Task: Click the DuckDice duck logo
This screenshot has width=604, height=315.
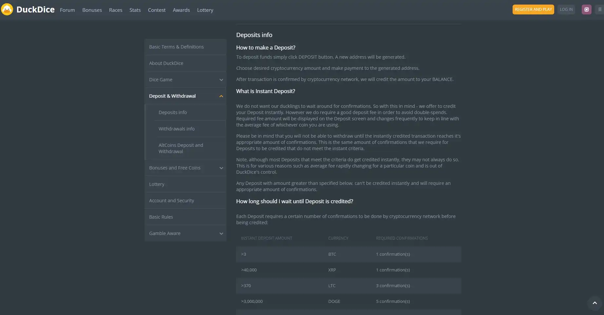Action: point(7,10)
